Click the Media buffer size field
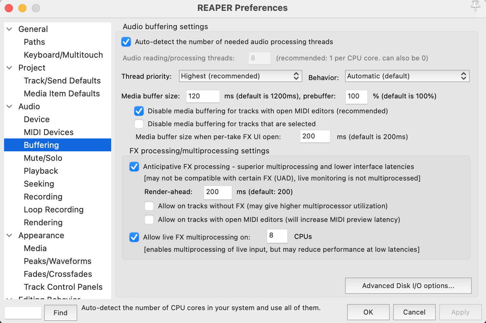Image resolution: width=486 pixels, height=323 pixels. 203,96
